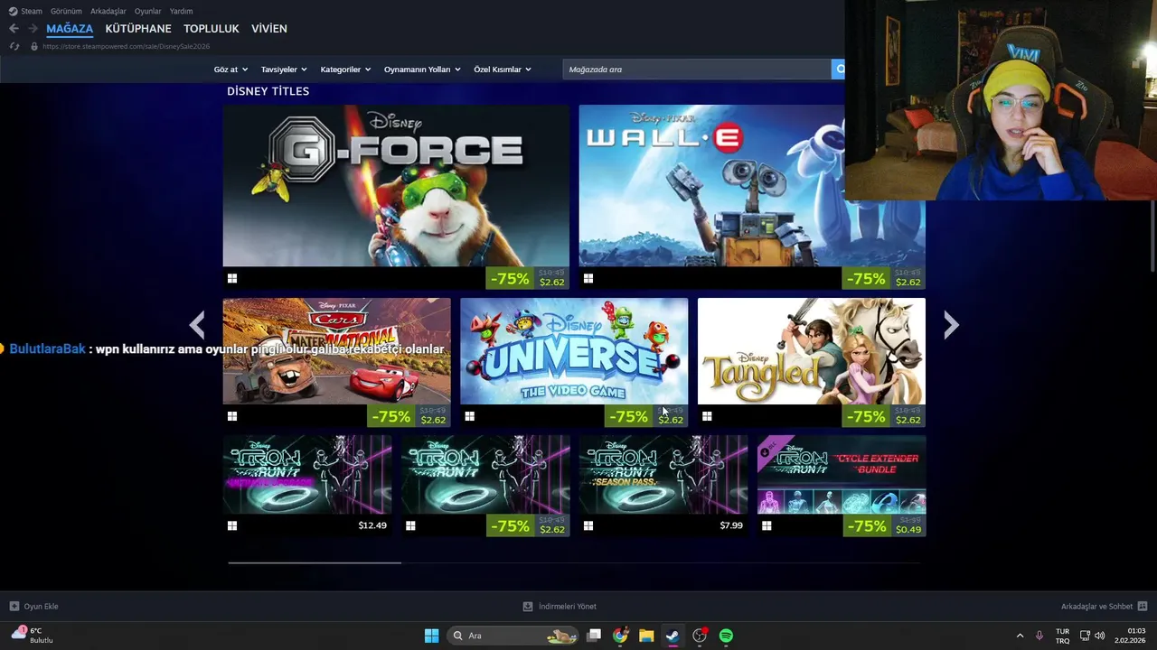Viewport: 1157px width, 650px height.
Task: Open Spotify from the taskbar
Action: coord(726,636)
